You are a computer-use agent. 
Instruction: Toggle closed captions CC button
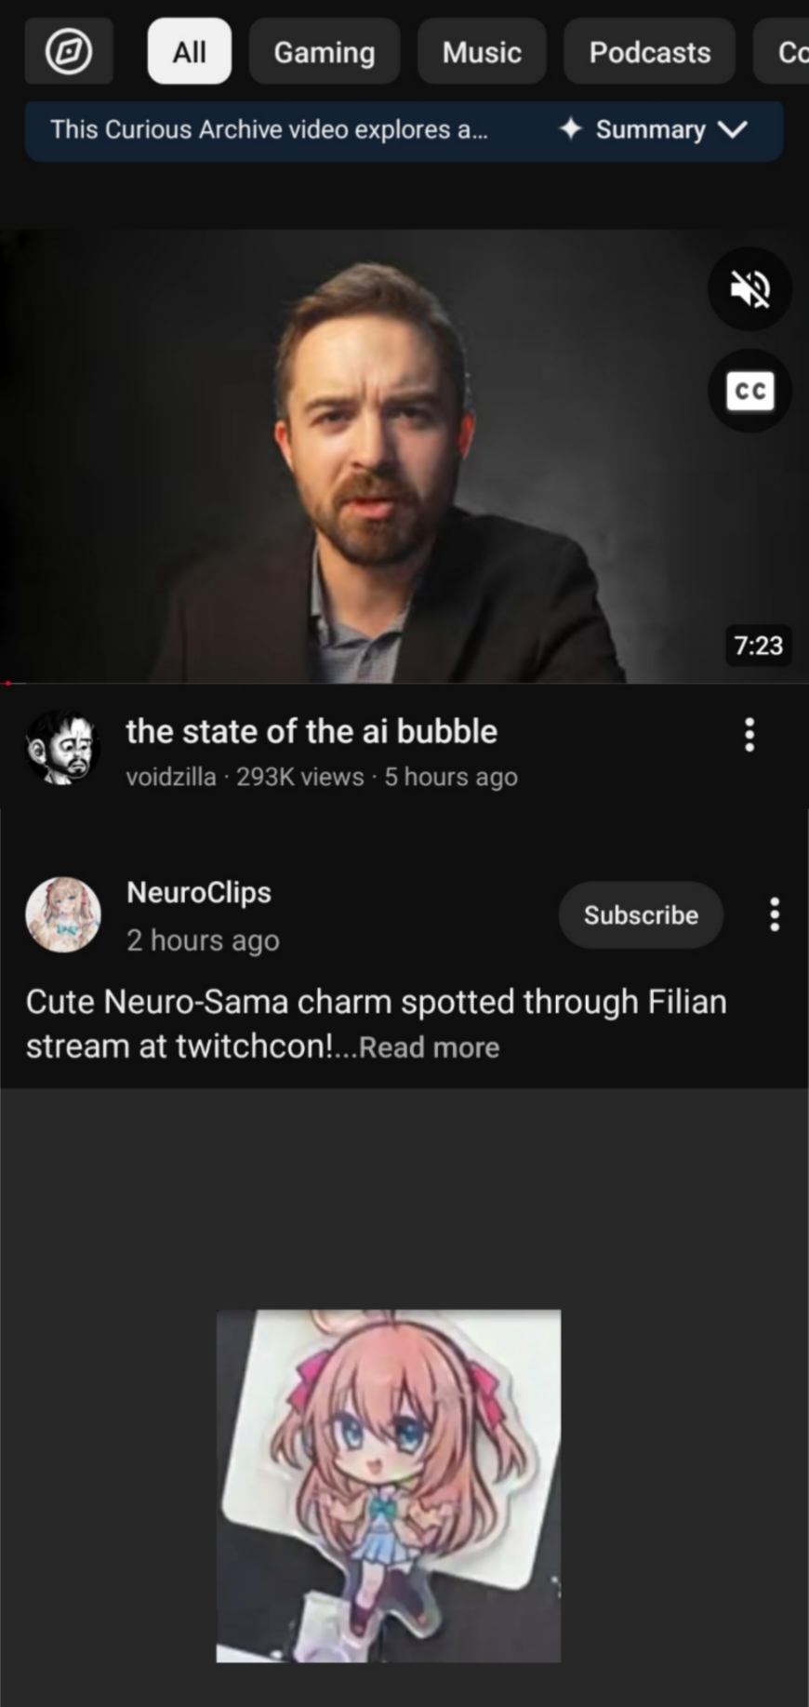click(749, 391)
